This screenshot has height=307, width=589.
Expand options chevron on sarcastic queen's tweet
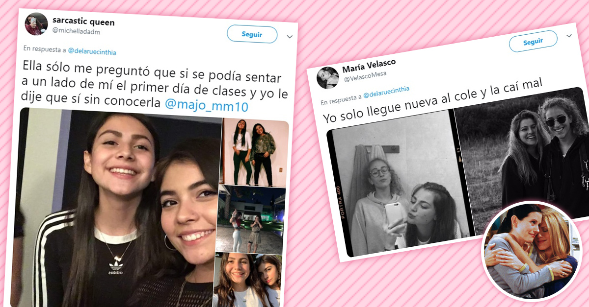click(290, 37)
